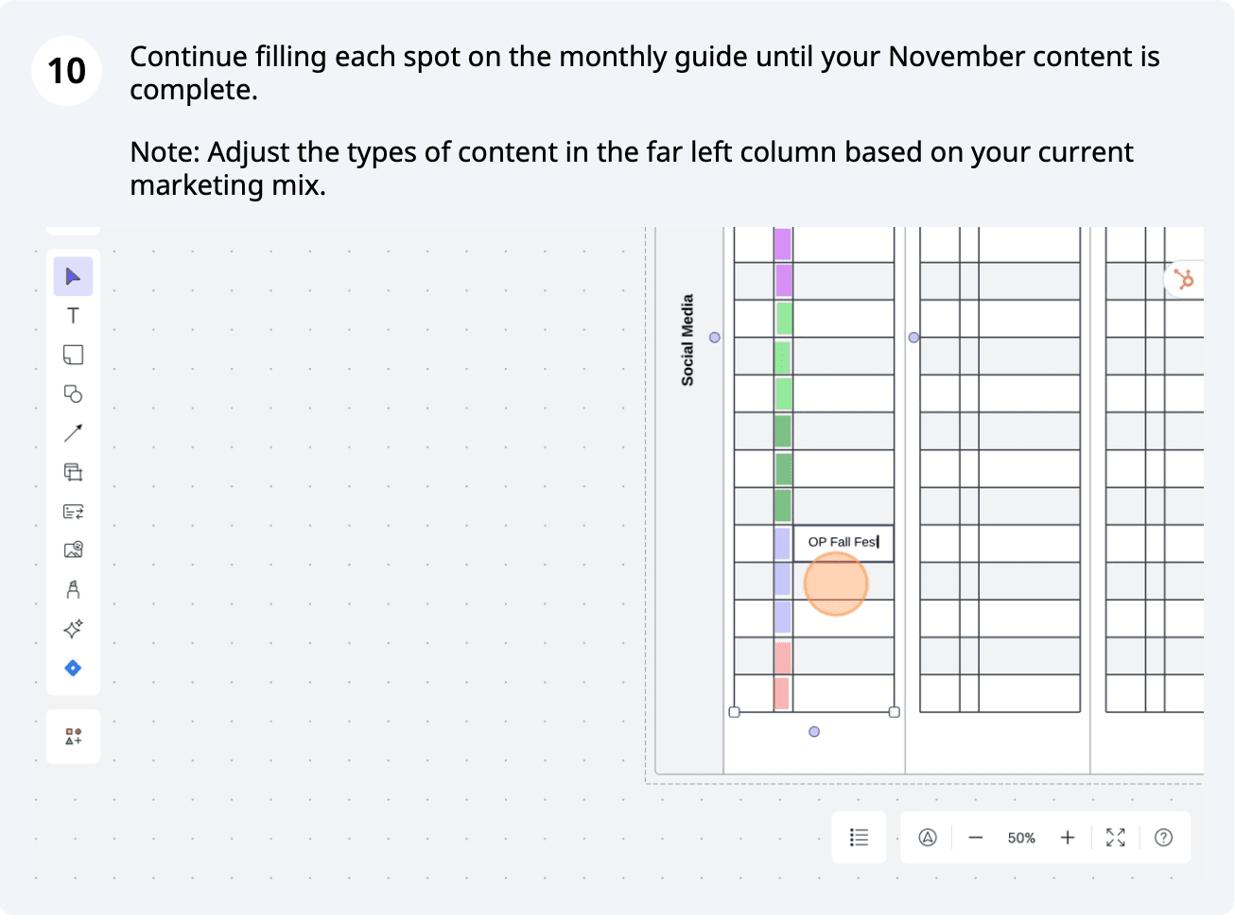1235x923 pixels.
Task: Open the shapes tool
Action: (73, 393)
